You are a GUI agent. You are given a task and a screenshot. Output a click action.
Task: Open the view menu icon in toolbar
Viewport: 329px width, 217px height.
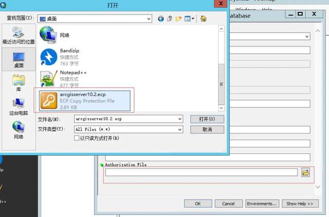pyautogui.click(x=189, y=19)
